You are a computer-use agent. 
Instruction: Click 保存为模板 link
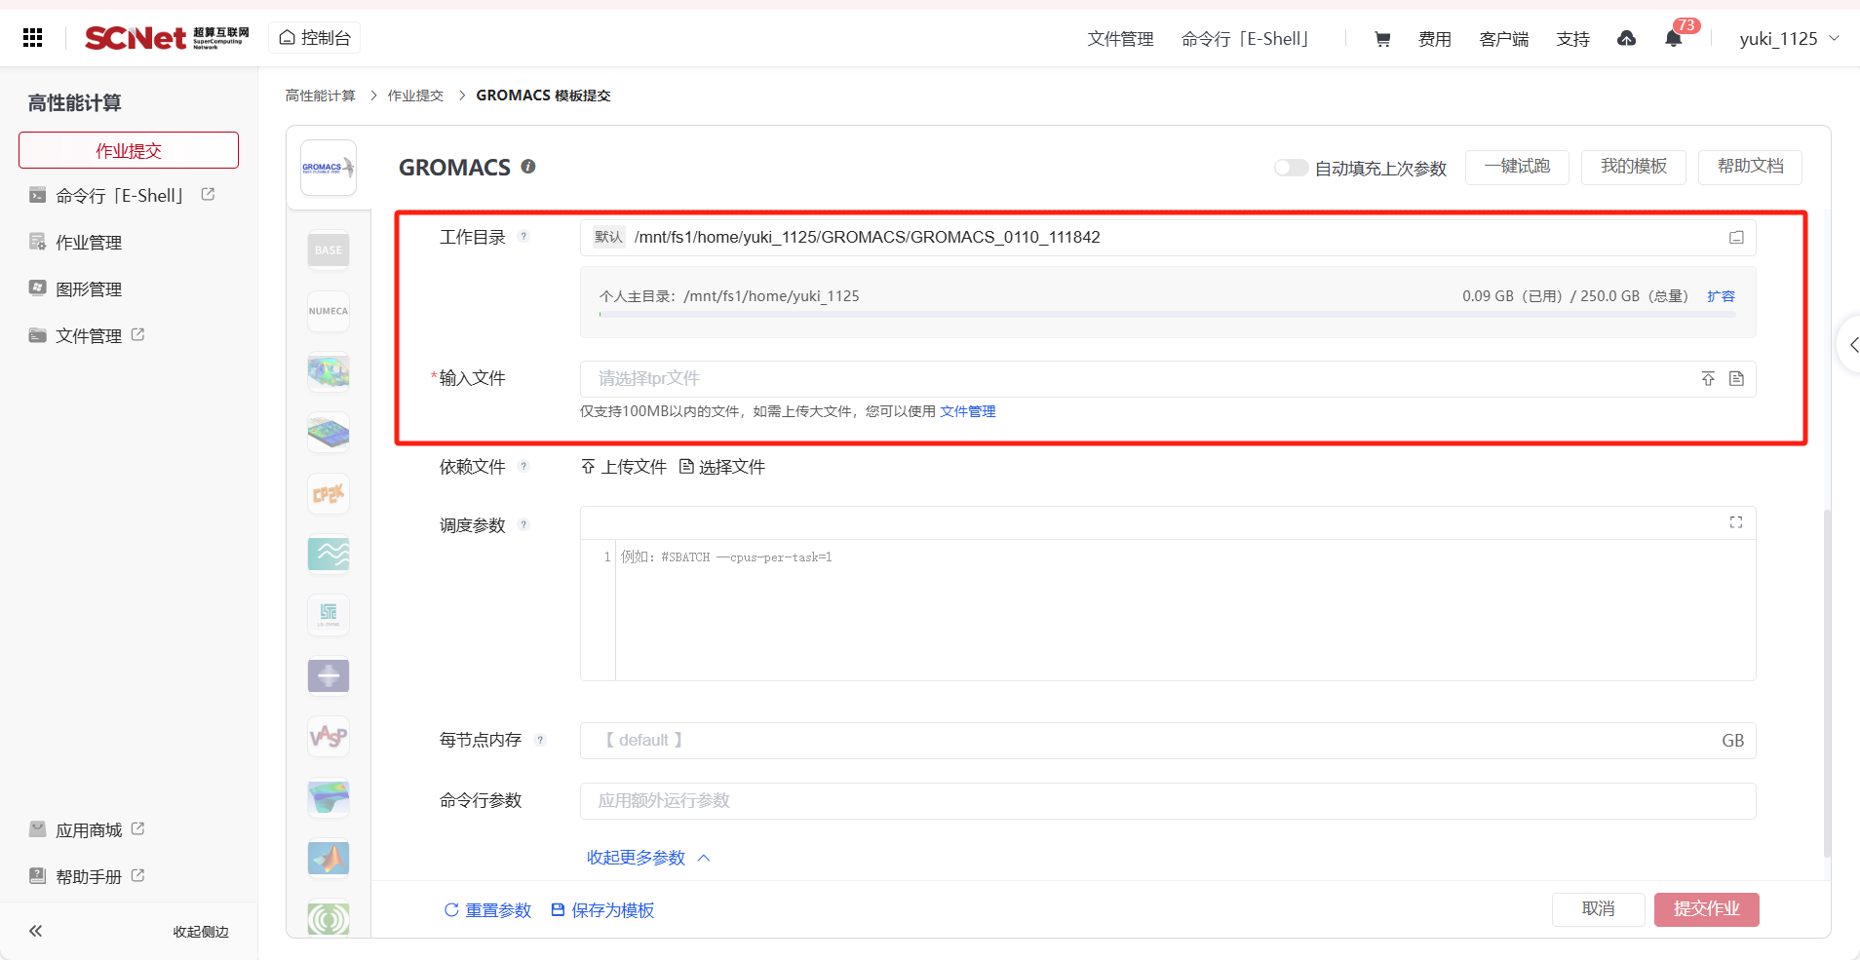[x=602, y=910]
